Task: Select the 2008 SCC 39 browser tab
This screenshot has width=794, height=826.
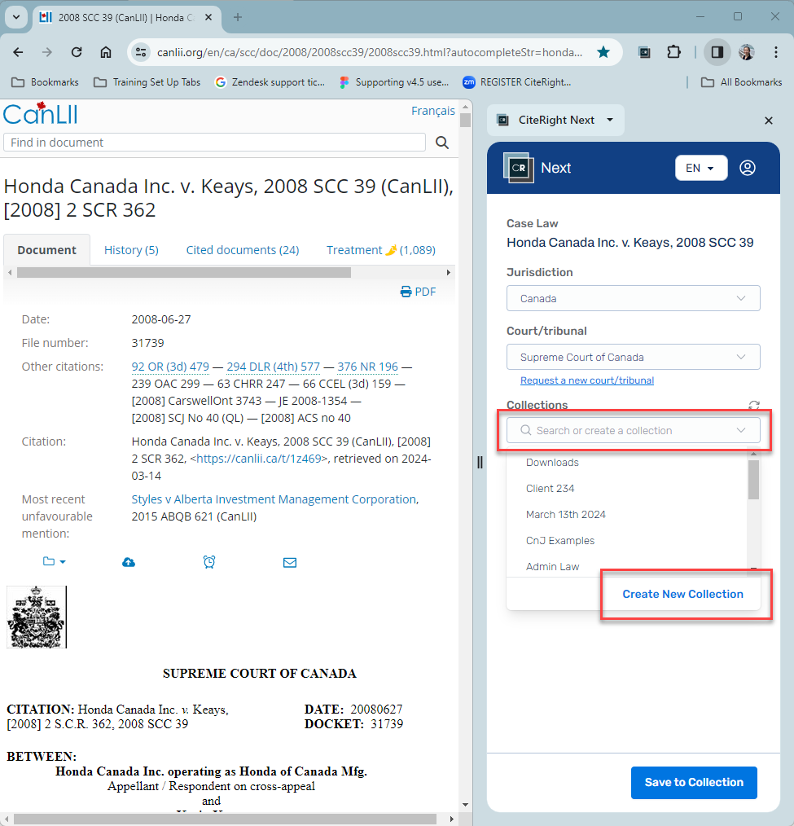Action: pos(127,18)
